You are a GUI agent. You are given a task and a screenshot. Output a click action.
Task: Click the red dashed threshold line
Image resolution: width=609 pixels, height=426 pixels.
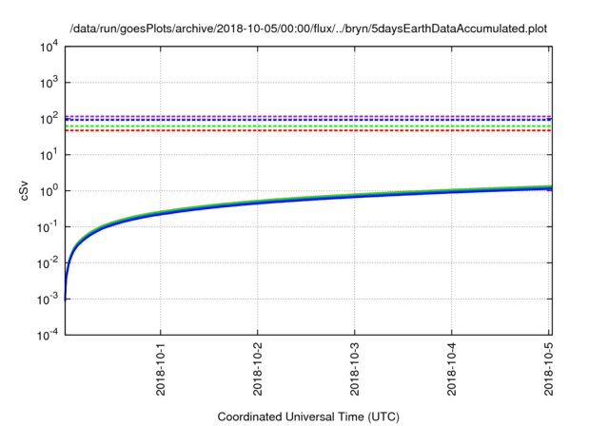(x=308, y=130)
